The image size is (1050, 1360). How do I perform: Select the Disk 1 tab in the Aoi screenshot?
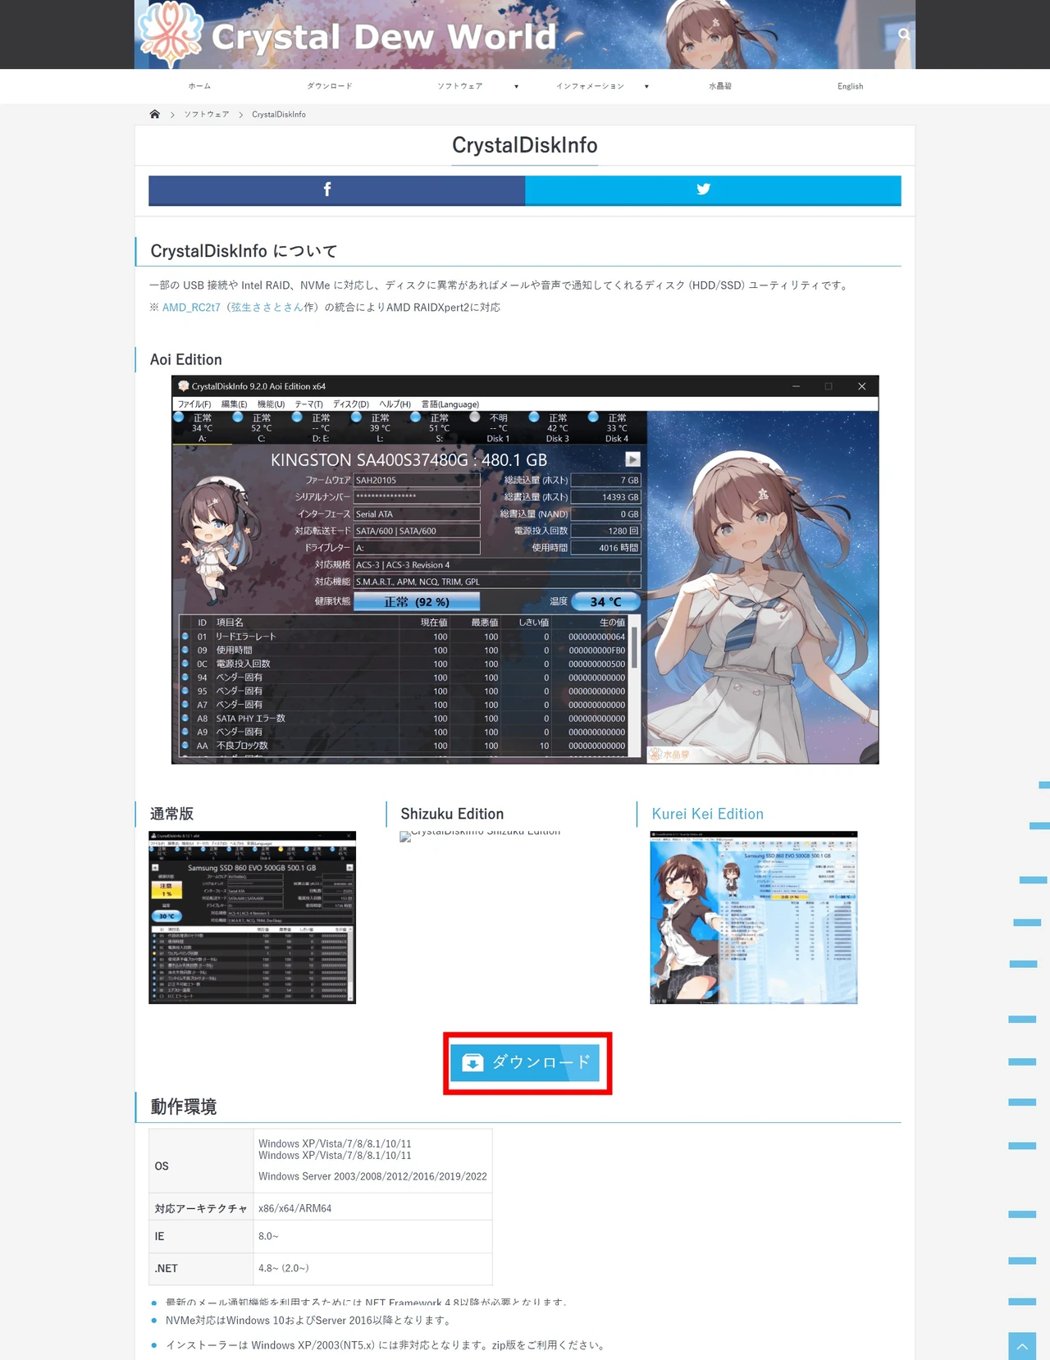[x=498, y=428]
